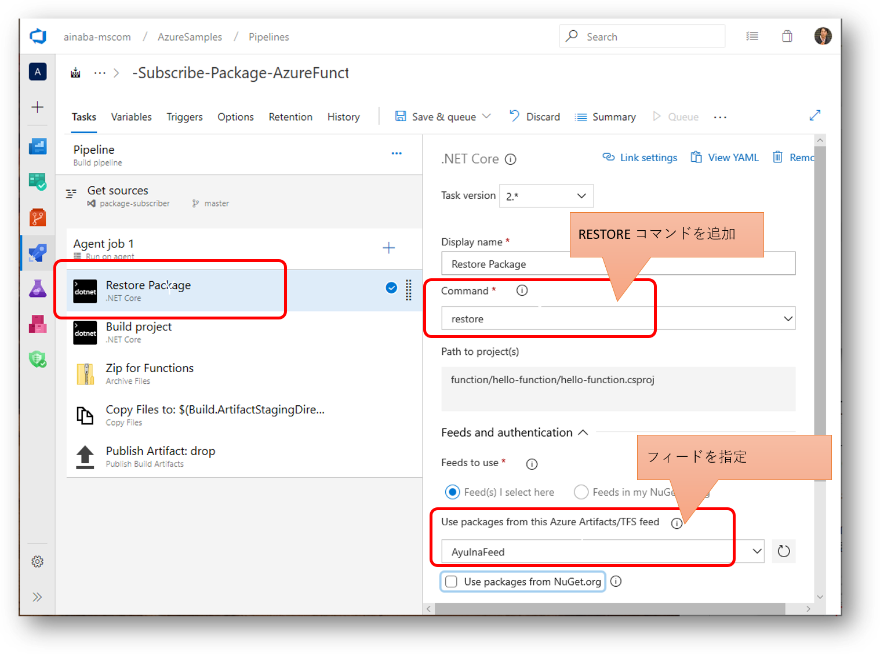This screenshot has width=880, height=654.
Task: Open the task list icon in header
Action: pyautogui.click(x=752, y=37)
